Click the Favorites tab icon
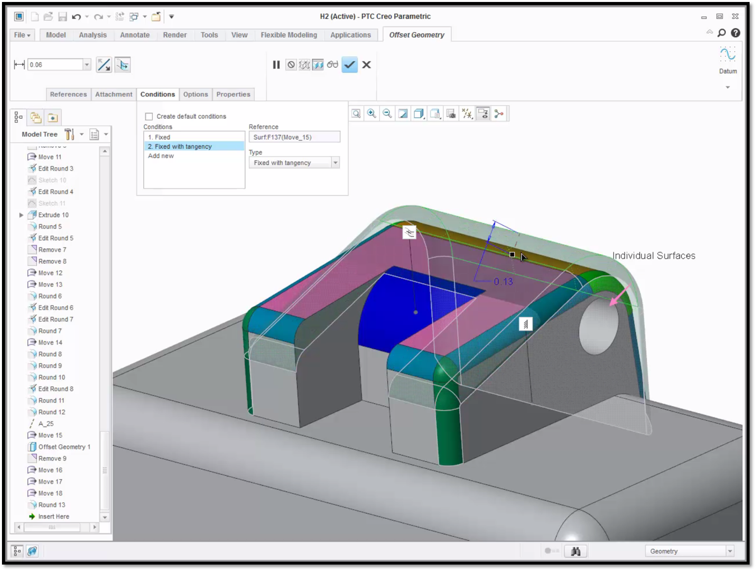Image resolution: width=756 pixels, height=571 pixels. pyautogui.click(x=53, y=117)
